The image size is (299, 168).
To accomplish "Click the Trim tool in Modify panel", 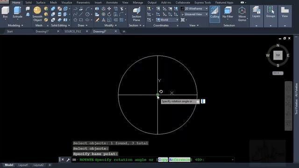I will click(x=121, y=8).
